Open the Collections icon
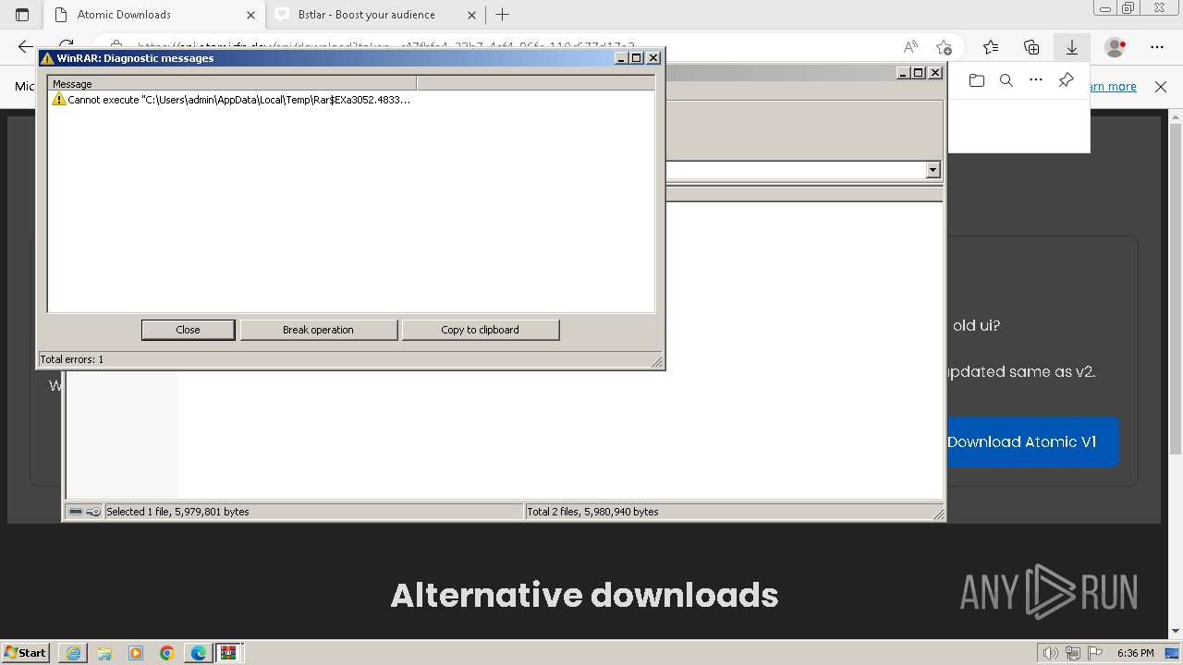The image size is (1183, 665). [1031, 47]
